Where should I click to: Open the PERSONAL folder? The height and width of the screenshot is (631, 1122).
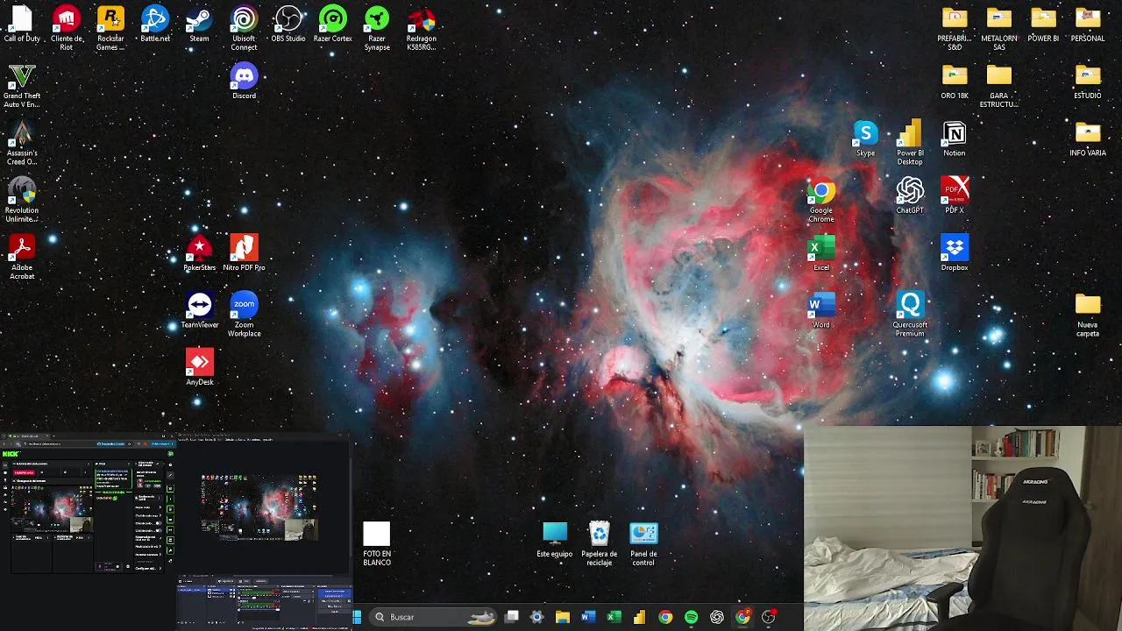1088,25
